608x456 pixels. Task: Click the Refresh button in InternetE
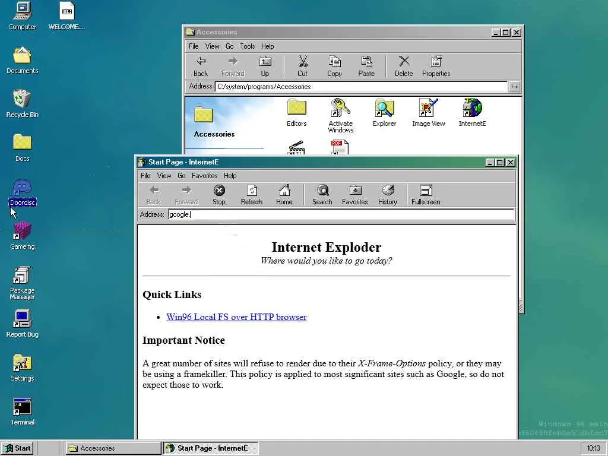point(251,195)
